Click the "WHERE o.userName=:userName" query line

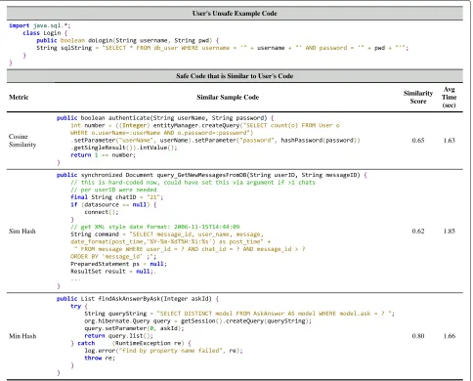[162, 133]
